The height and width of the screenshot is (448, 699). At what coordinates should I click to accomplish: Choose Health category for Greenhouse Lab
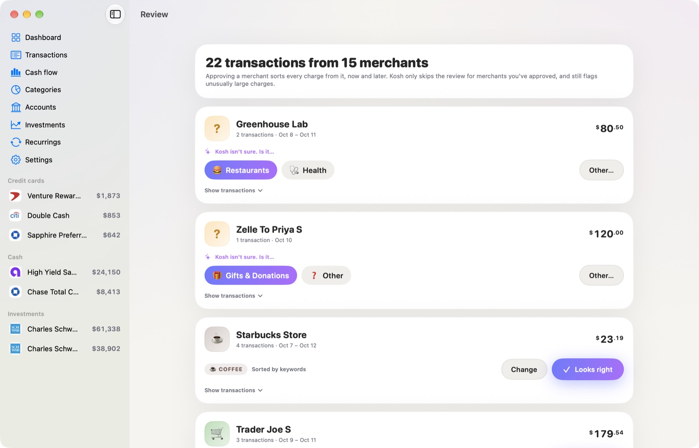pyautogui.click(x=308, y=170)
